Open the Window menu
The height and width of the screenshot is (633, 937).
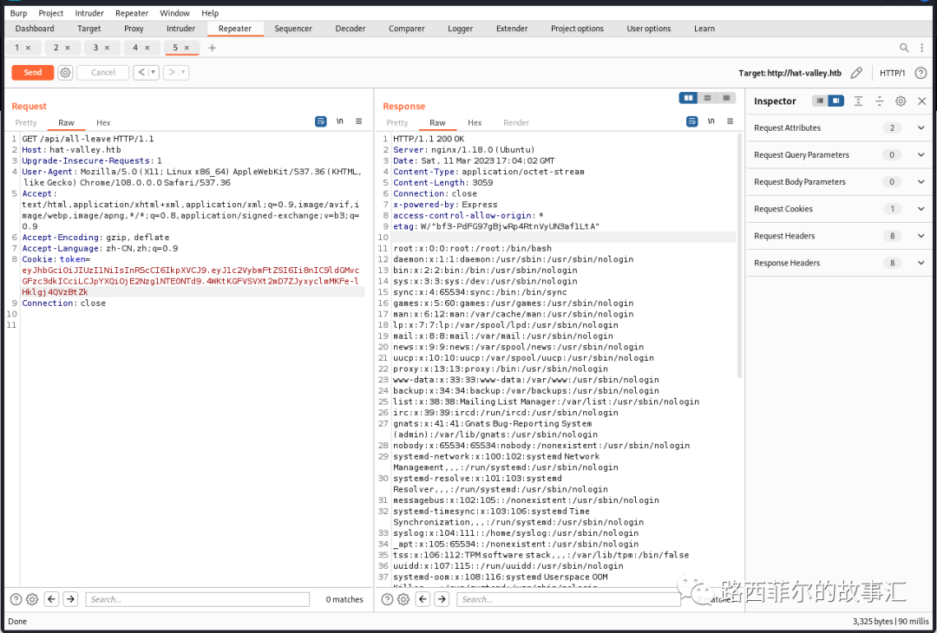tap(174, 13)
